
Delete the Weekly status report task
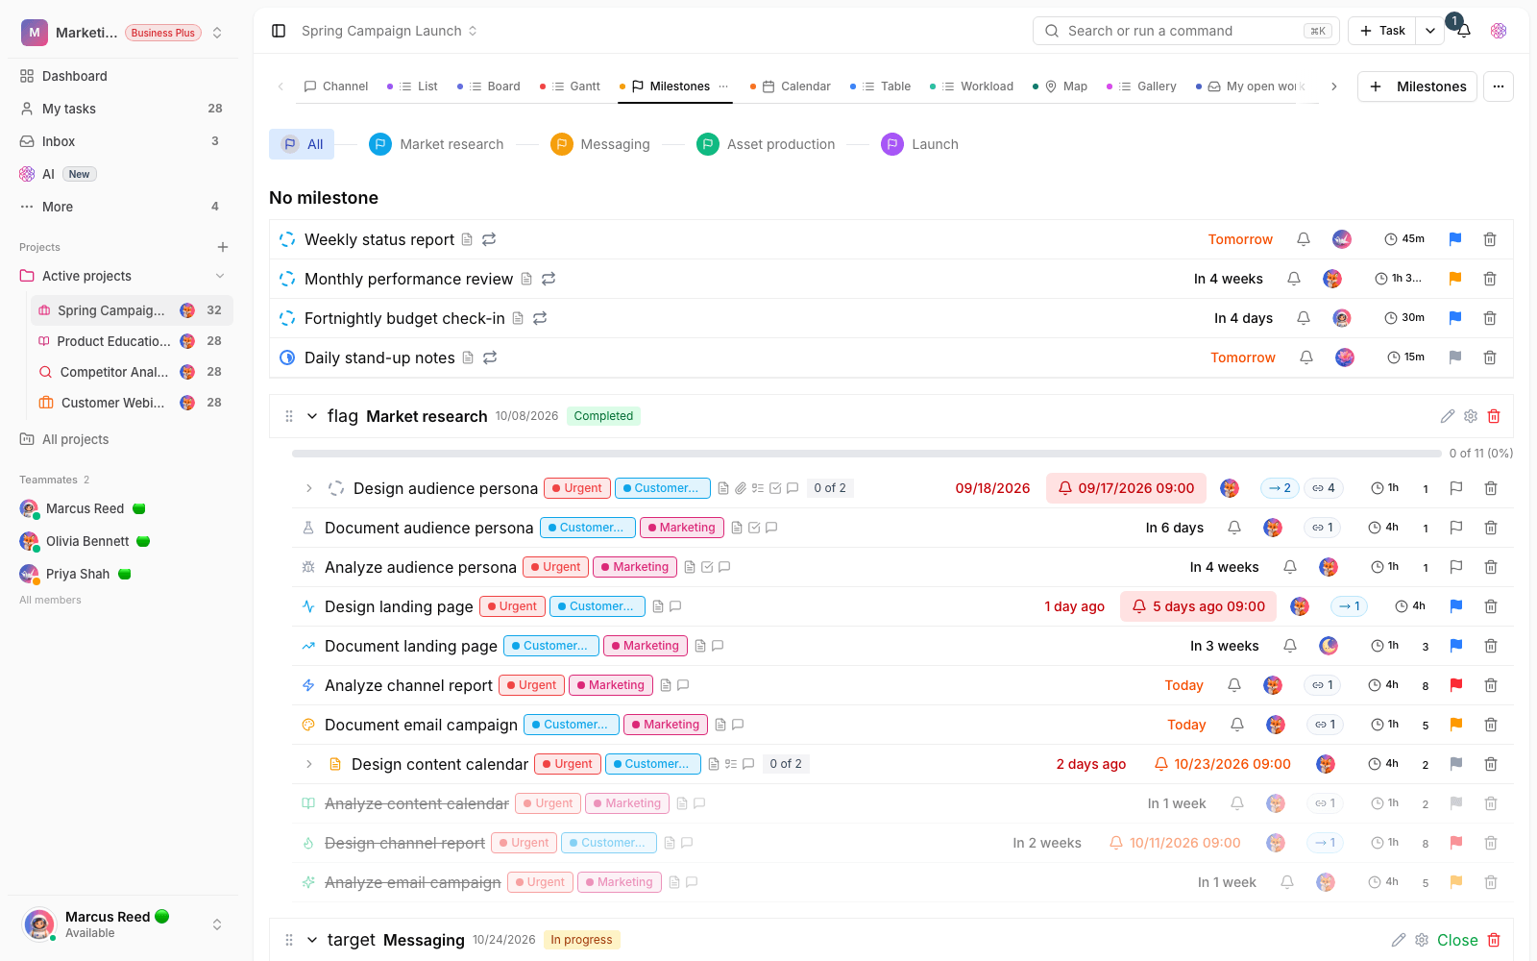1490,239
